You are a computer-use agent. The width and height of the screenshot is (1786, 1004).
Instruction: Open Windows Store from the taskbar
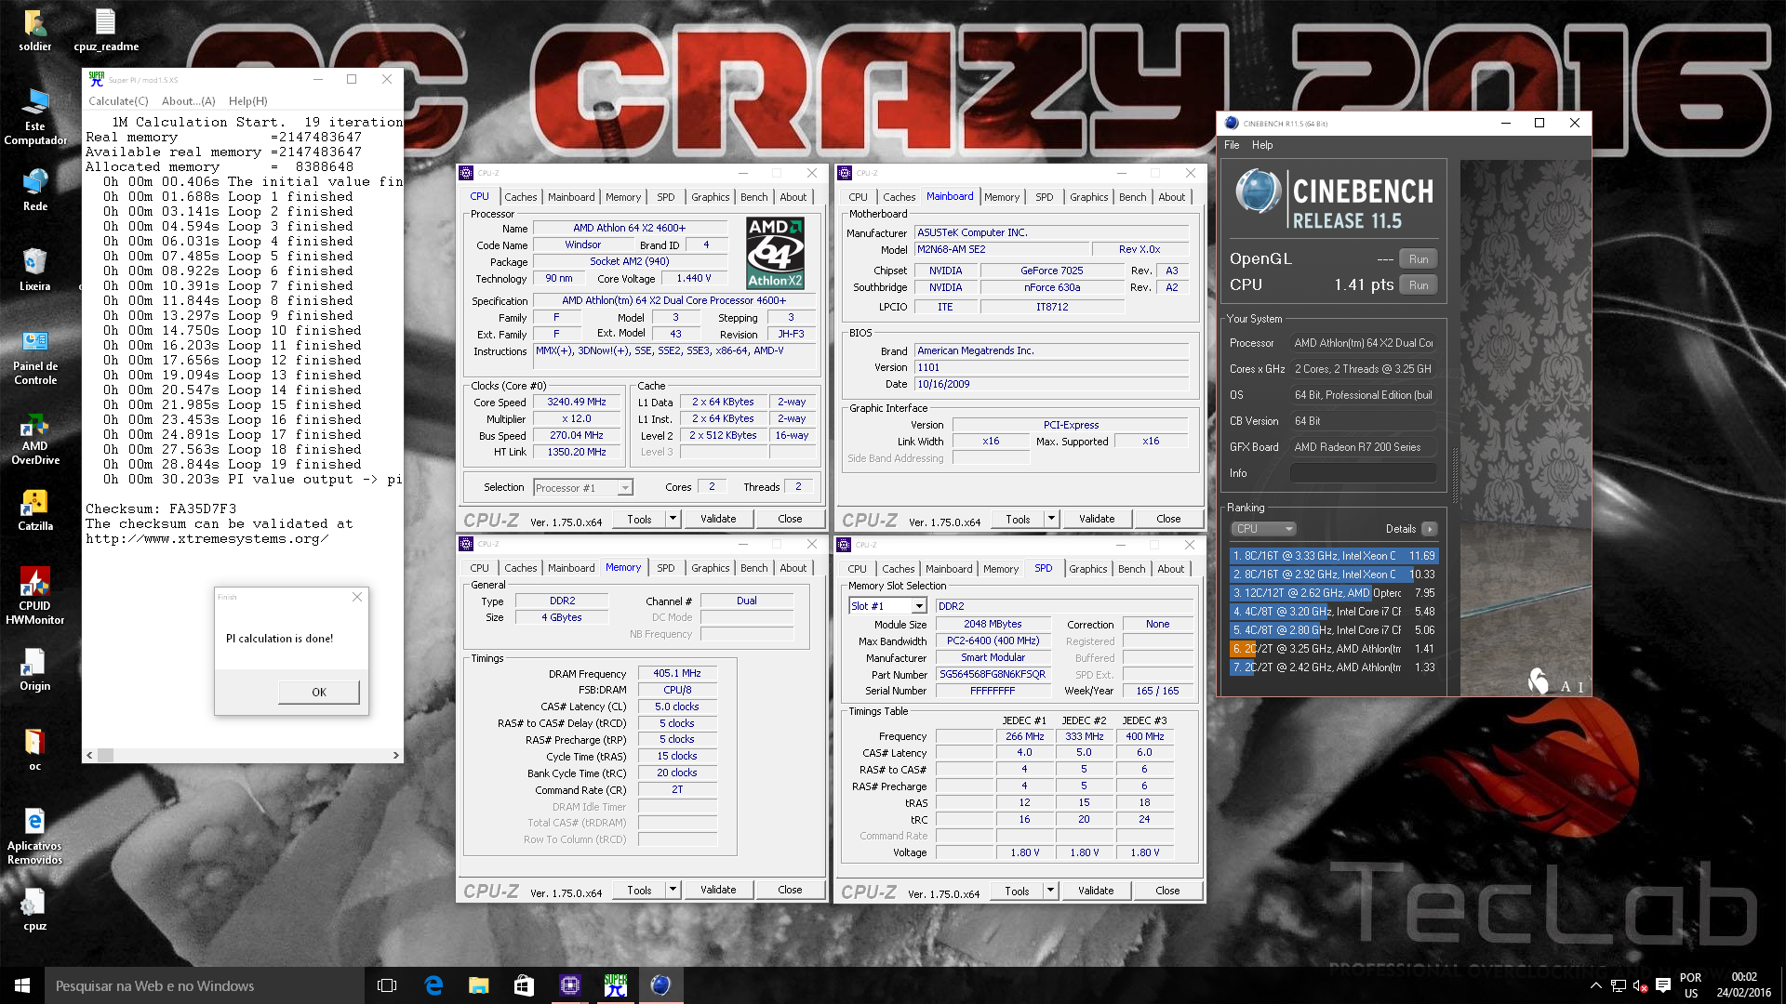[x=524, y=985]
